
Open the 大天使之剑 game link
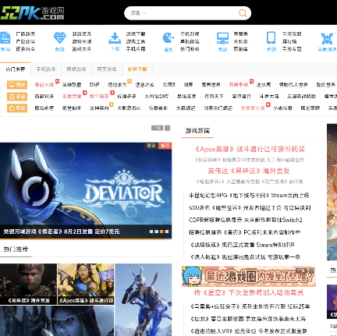pos(253,108)
